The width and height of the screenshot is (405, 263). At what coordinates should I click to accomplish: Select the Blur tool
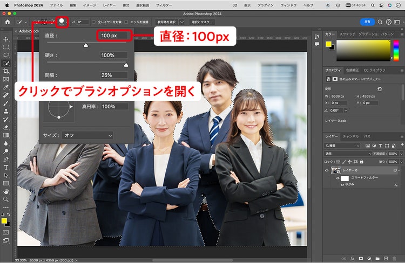pyautogui.click(x=6, y=143)
